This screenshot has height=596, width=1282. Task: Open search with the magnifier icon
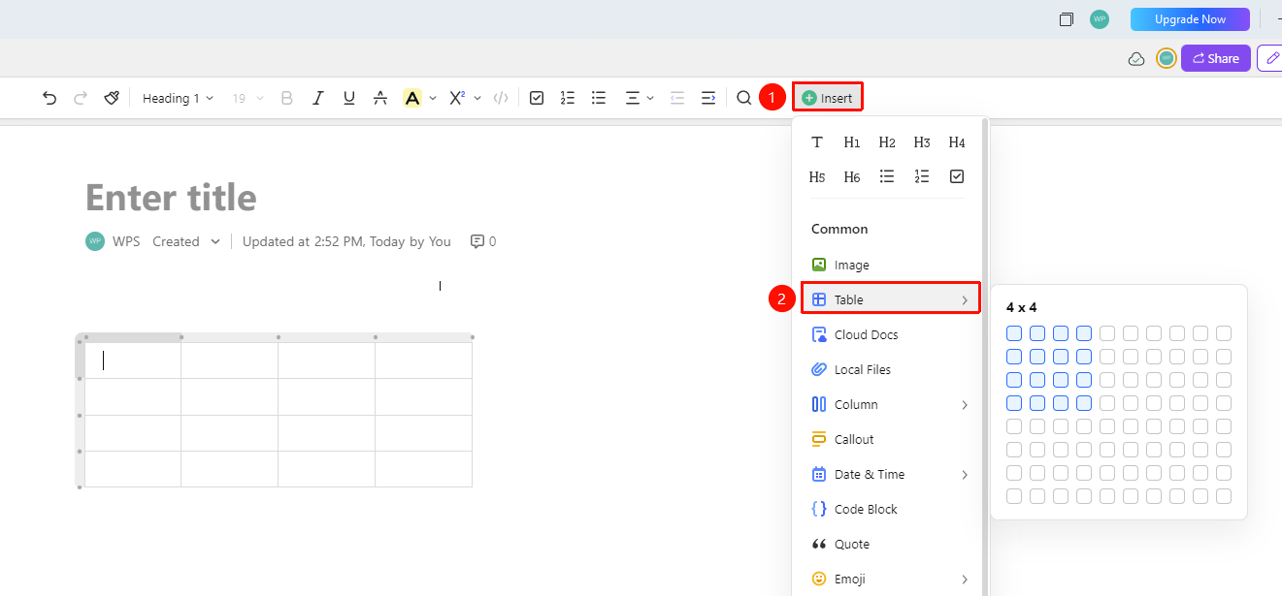pos(744,98)
